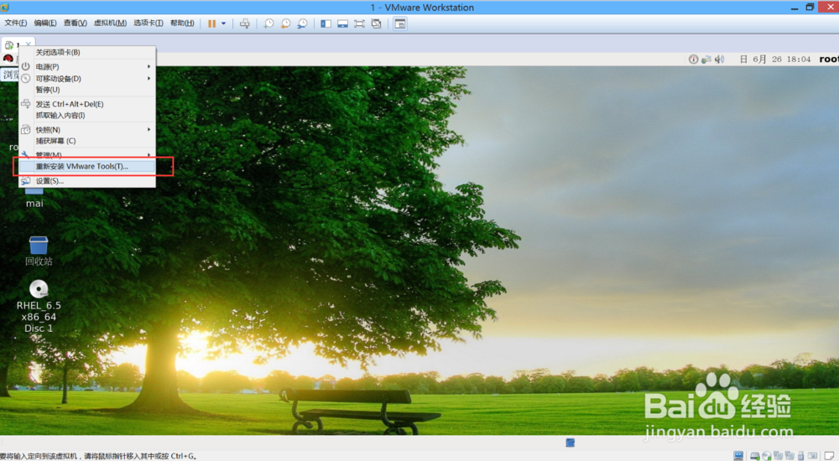Choose 发送 Ctrl+Alt+Del(E) menu entry

pyautogui.click(x=87, y=104)
